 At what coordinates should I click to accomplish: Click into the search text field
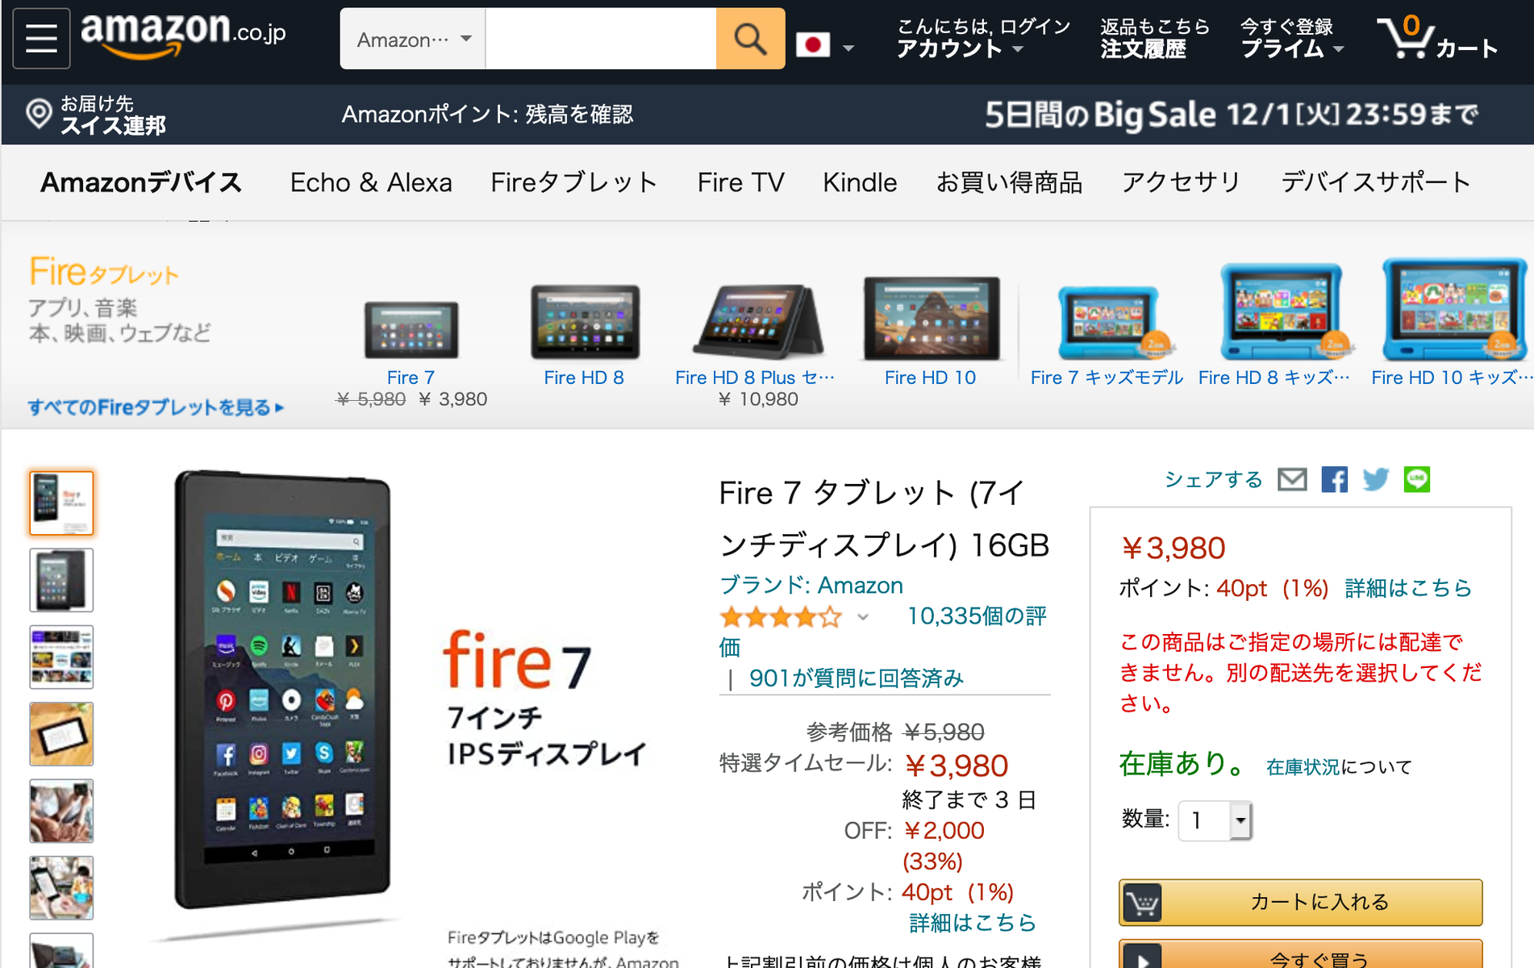pyautogui.click(x=601, y=39)
